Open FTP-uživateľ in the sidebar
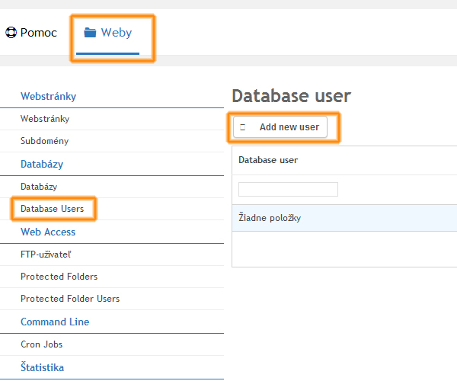The height and width of the screenshot is (381, 457). [46, 254]
